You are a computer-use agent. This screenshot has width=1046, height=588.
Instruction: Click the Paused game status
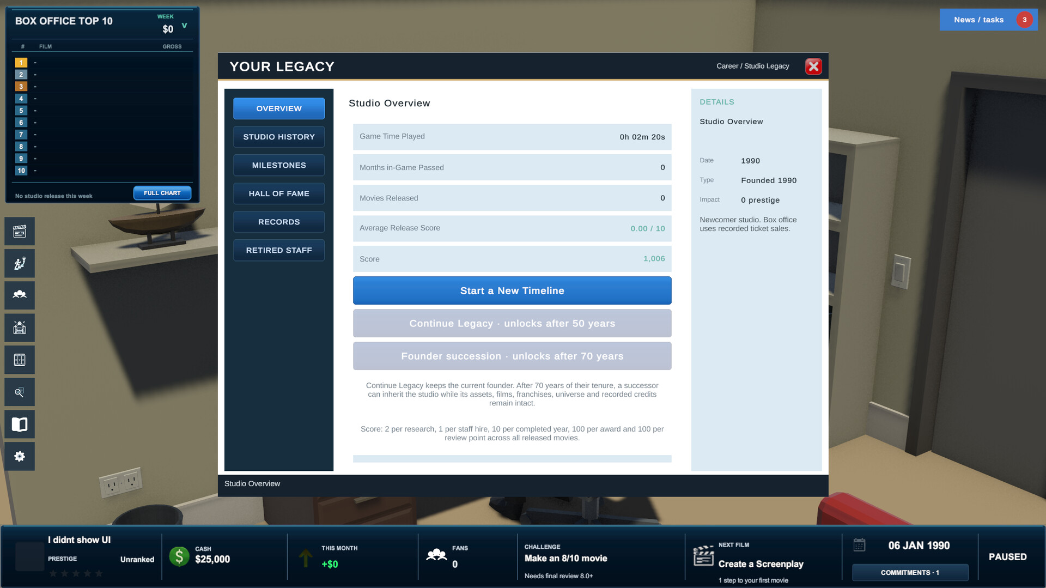(1007, 557)
